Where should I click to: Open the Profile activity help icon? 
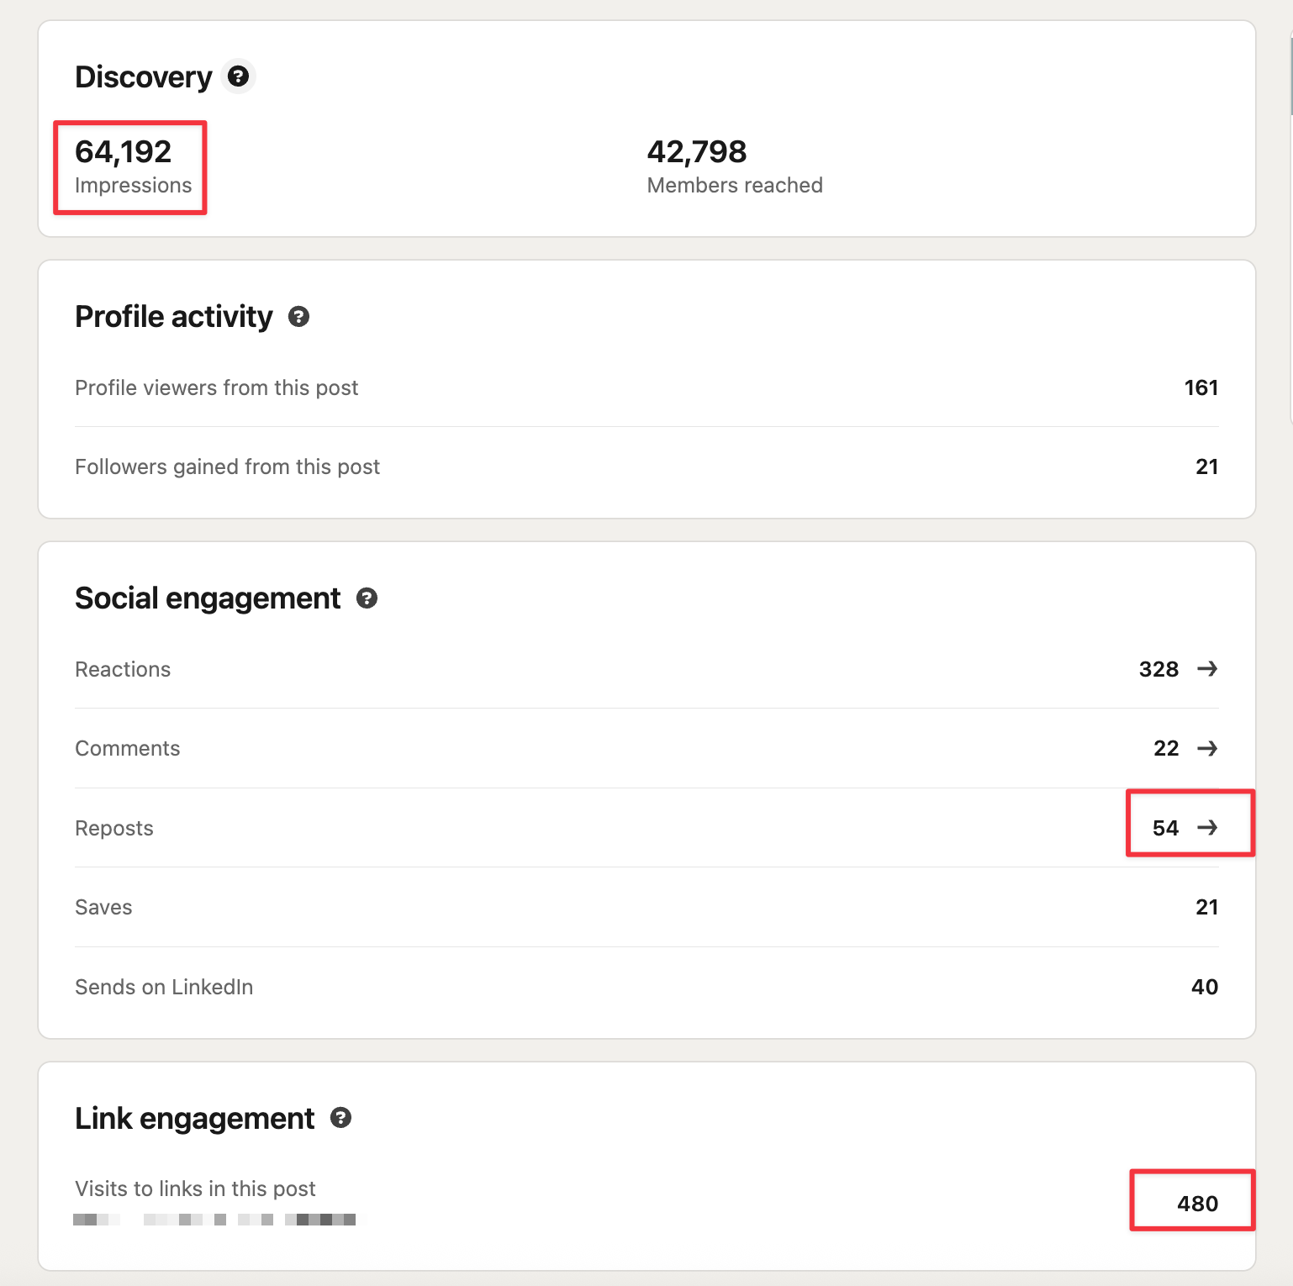[298, 316]
